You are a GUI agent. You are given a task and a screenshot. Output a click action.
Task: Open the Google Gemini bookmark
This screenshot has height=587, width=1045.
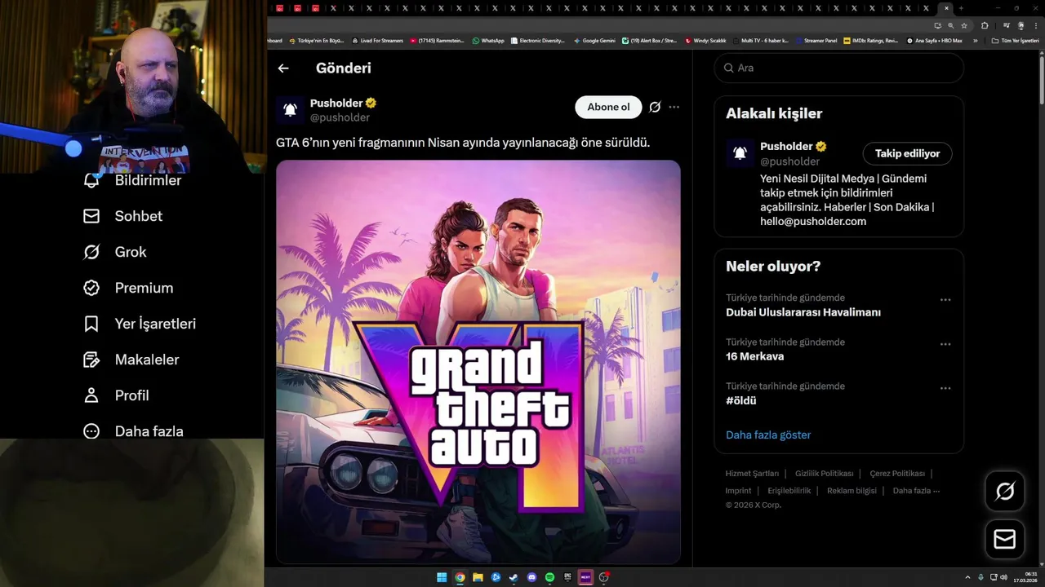[594, 40]
